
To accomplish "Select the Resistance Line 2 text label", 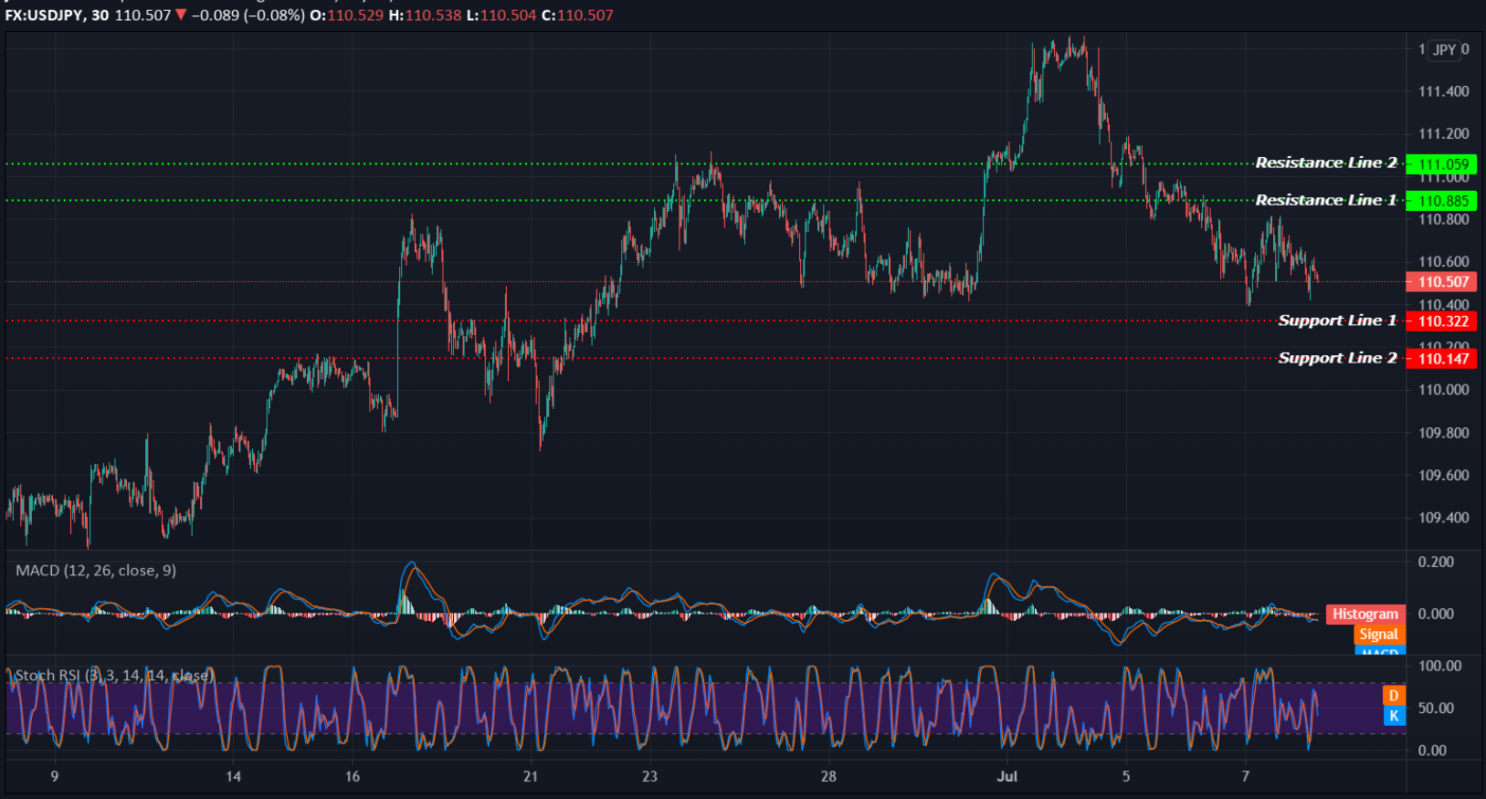I will [x=1326, y=163].
